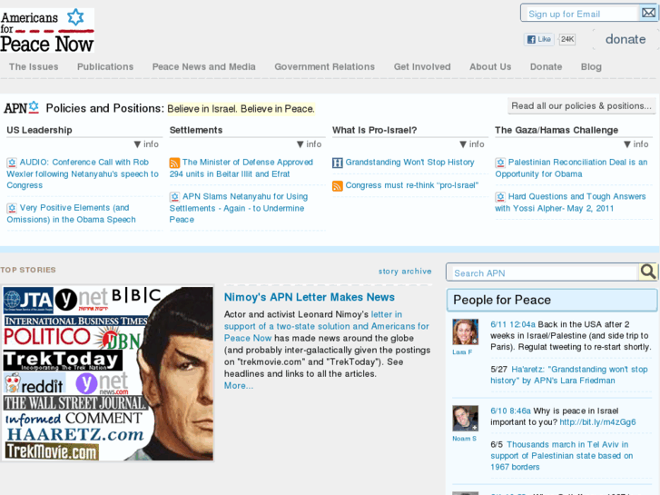Open the Spock media collage image

point(108,373)
